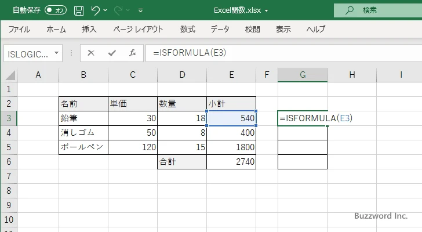This screenshot has width=422, height=232.
Task: Open the Excel関数.xlsx file name dropdown
Action: point(266,11)
